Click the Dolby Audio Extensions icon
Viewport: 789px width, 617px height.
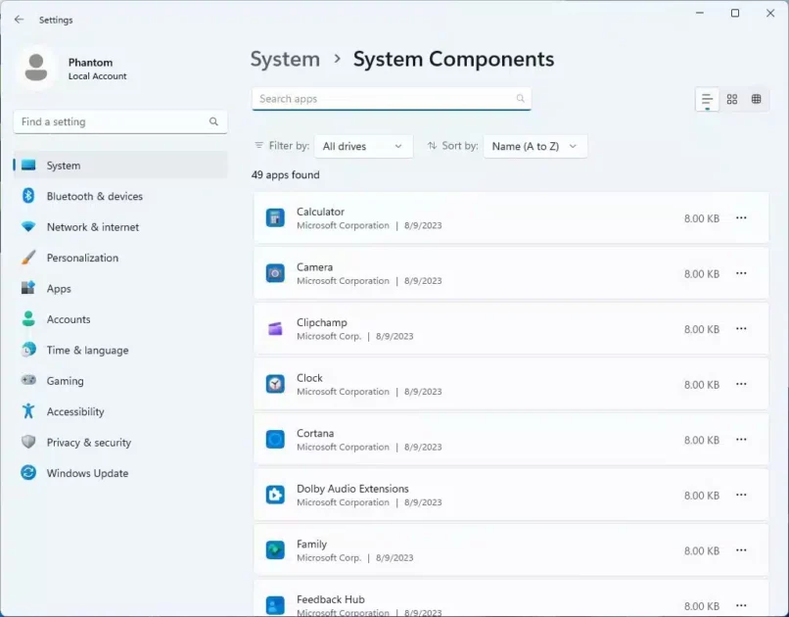coord(275,495)
